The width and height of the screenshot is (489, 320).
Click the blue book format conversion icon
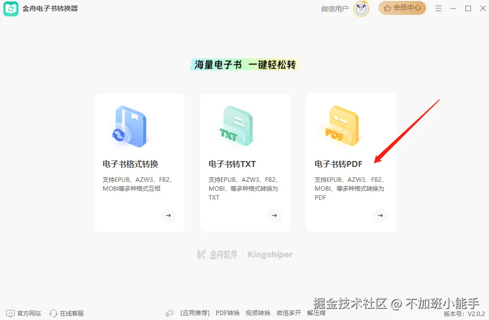click(129, 127)
